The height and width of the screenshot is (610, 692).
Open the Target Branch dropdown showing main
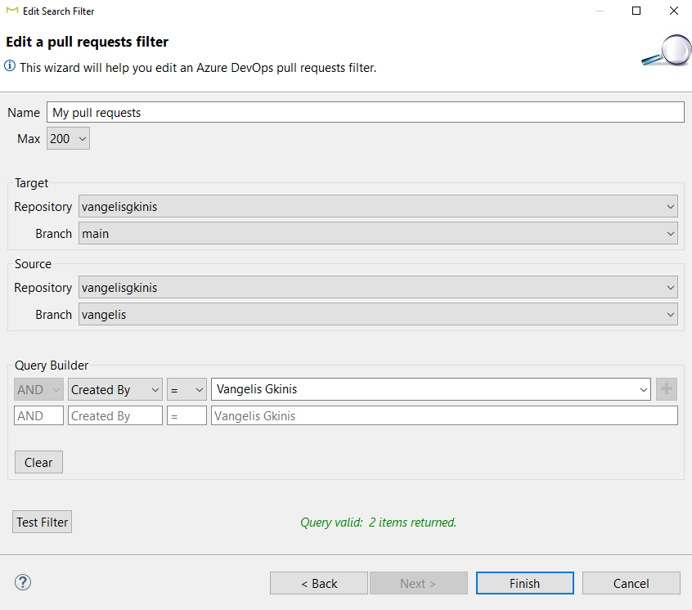pyautogui.click(x=377, y=234)
